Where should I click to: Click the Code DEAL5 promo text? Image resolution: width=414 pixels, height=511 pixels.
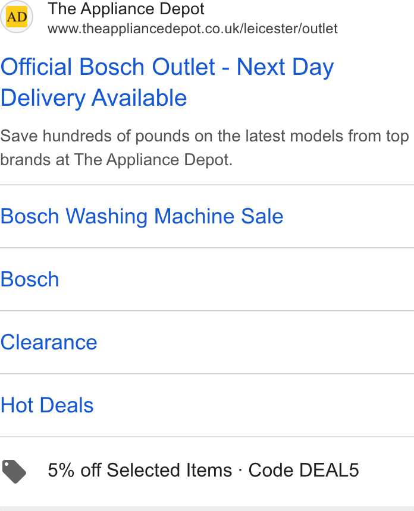pyautogui.click(x=303, y=470)
